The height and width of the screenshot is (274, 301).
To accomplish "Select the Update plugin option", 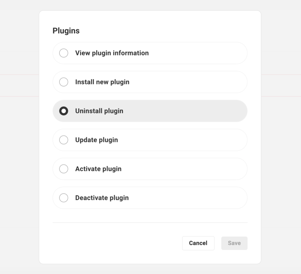I will [x=64, y=140].
